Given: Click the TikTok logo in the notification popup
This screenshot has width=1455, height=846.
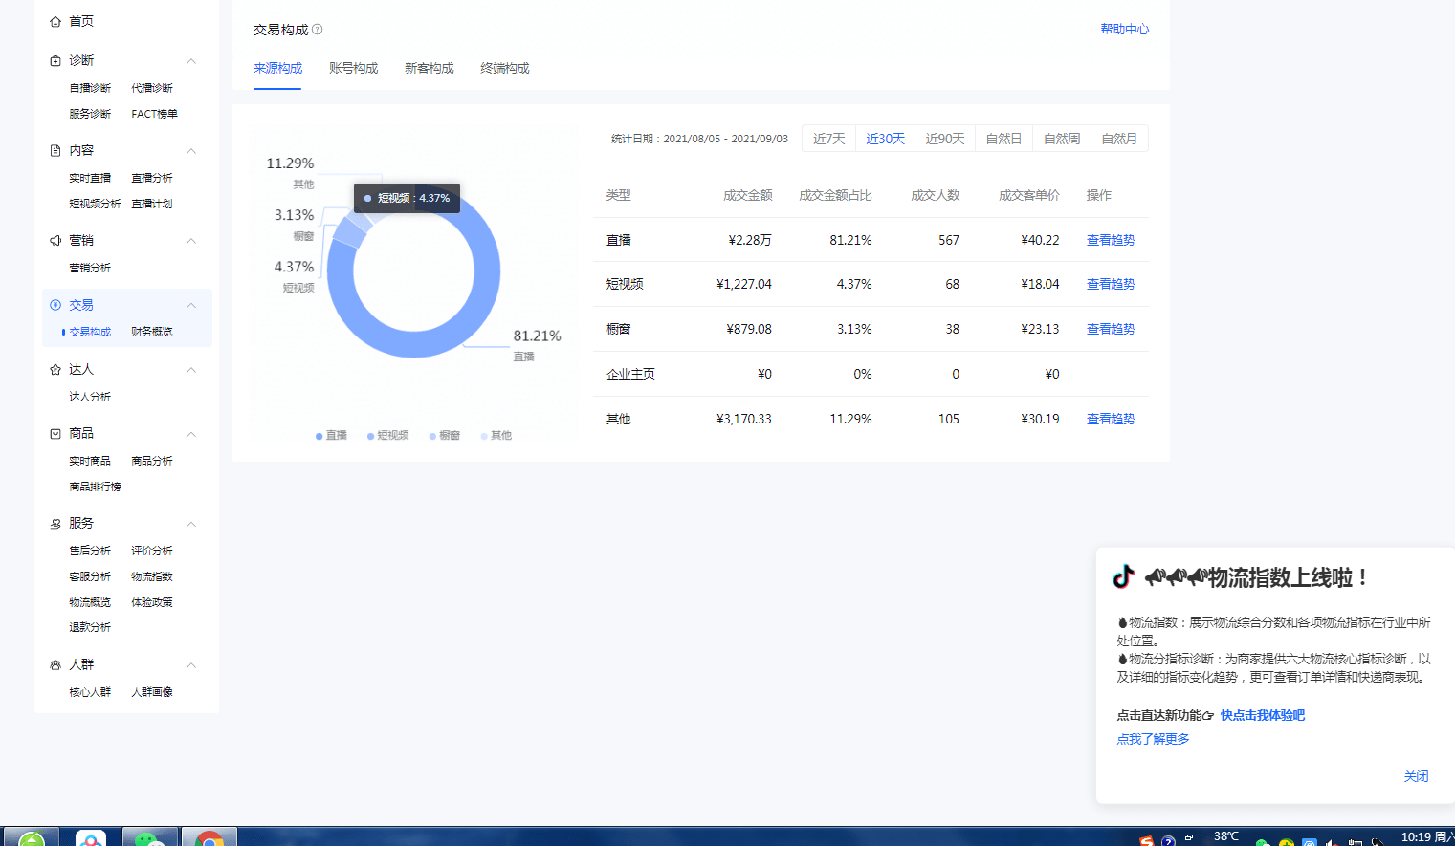Looking at the screenshot, I should tap(1123, 576).
